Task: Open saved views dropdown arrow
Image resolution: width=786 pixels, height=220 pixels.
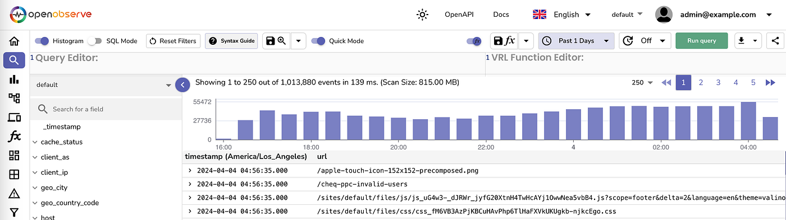Action: [298, 41]
